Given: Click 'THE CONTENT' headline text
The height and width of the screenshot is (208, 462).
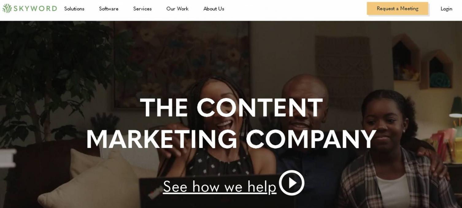Looking at the screenshot, I should 232,107.
